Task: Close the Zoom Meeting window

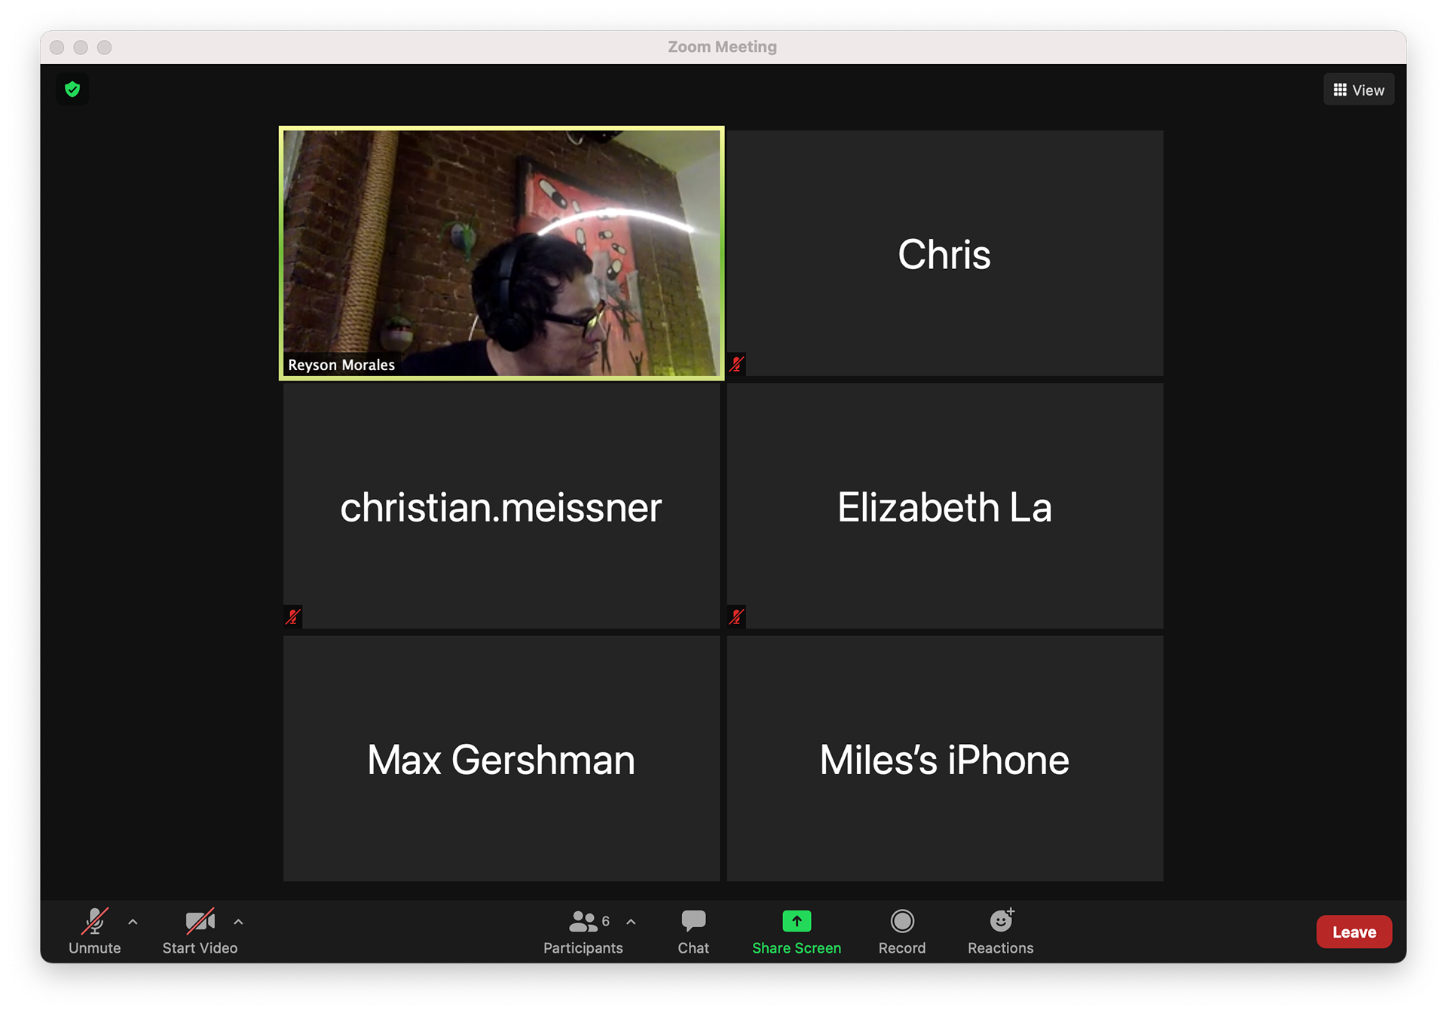Action: (x=57, y=47)
